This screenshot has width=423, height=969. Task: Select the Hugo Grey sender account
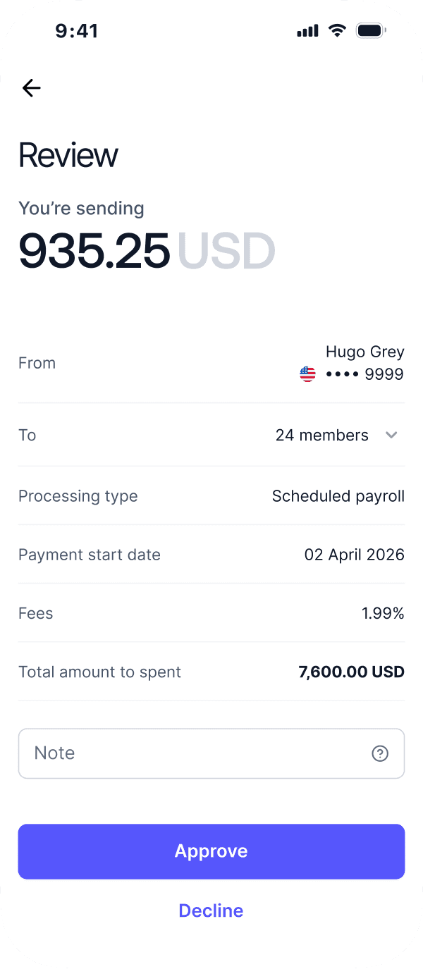[x=364, y=352]
